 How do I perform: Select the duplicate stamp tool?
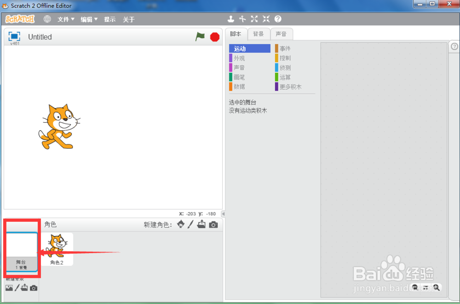coord(231,19)
